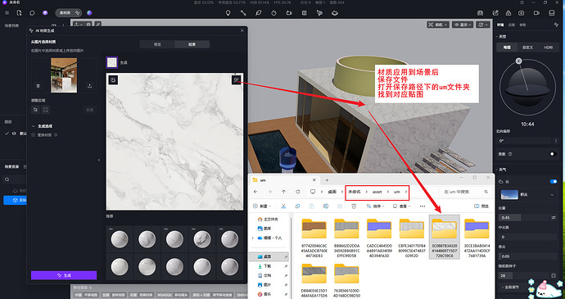Click the apply-to-scene icon on marble preview top-right
Viewport: 565px width, 299px height.
pos(236,80)
